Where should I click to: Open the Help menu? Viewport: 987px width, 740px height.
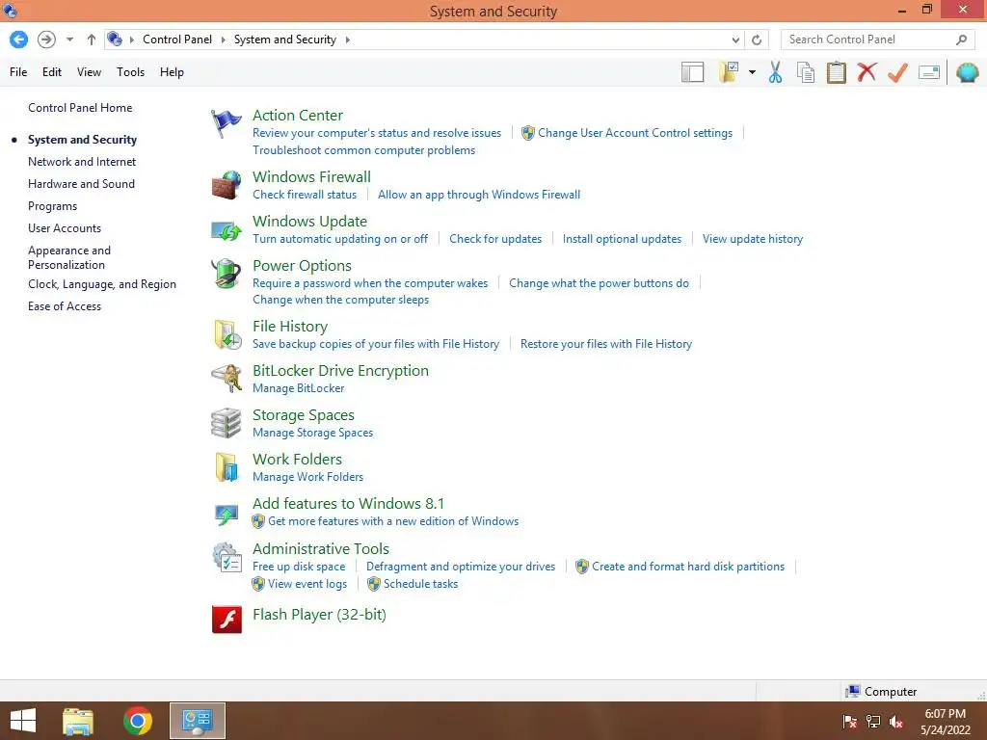pos(172,72)
